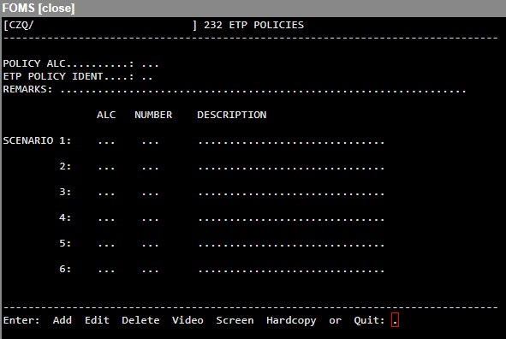Select Scenario 3 ALC field
Image resolution: width=506 pixels, height=339 pixels.
[x=106, y=193]
